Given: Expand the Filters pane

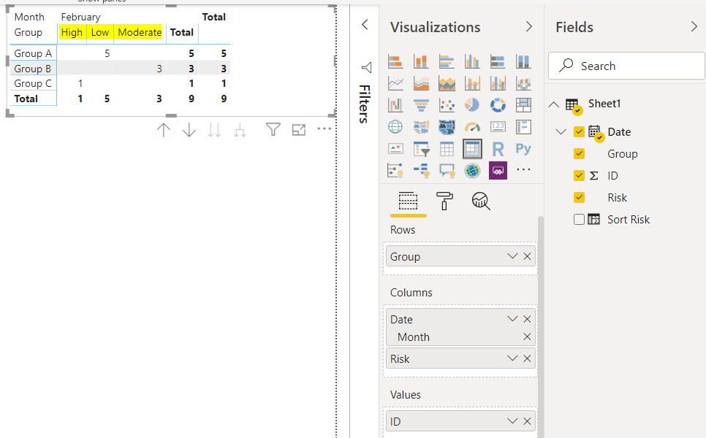Looking at the screenshot, I should click(365, 26).
